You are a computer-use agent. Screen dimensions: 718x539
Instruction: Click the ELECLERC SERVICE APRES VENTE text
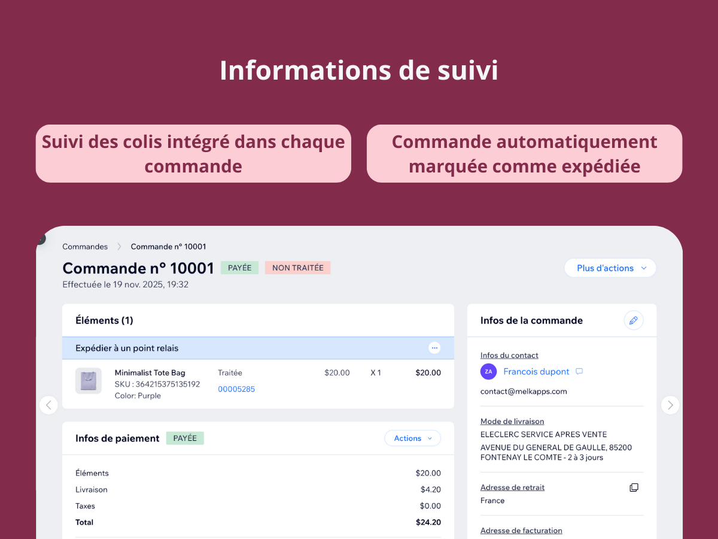point(543,435)
